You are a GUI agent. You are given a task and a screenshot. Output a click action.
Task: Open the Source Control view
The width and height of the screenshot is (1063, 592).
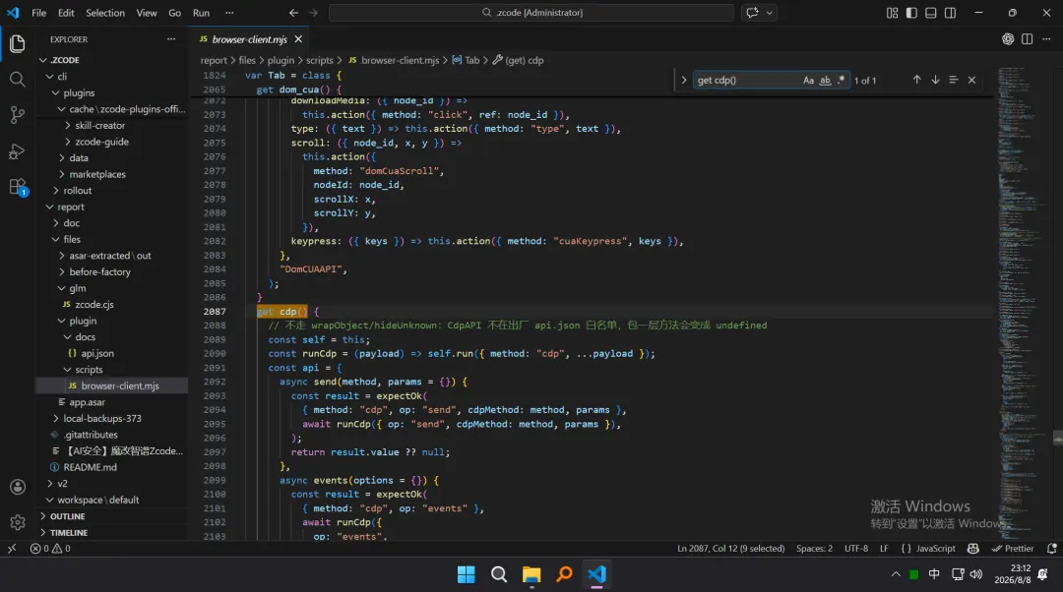coord(18,115)
